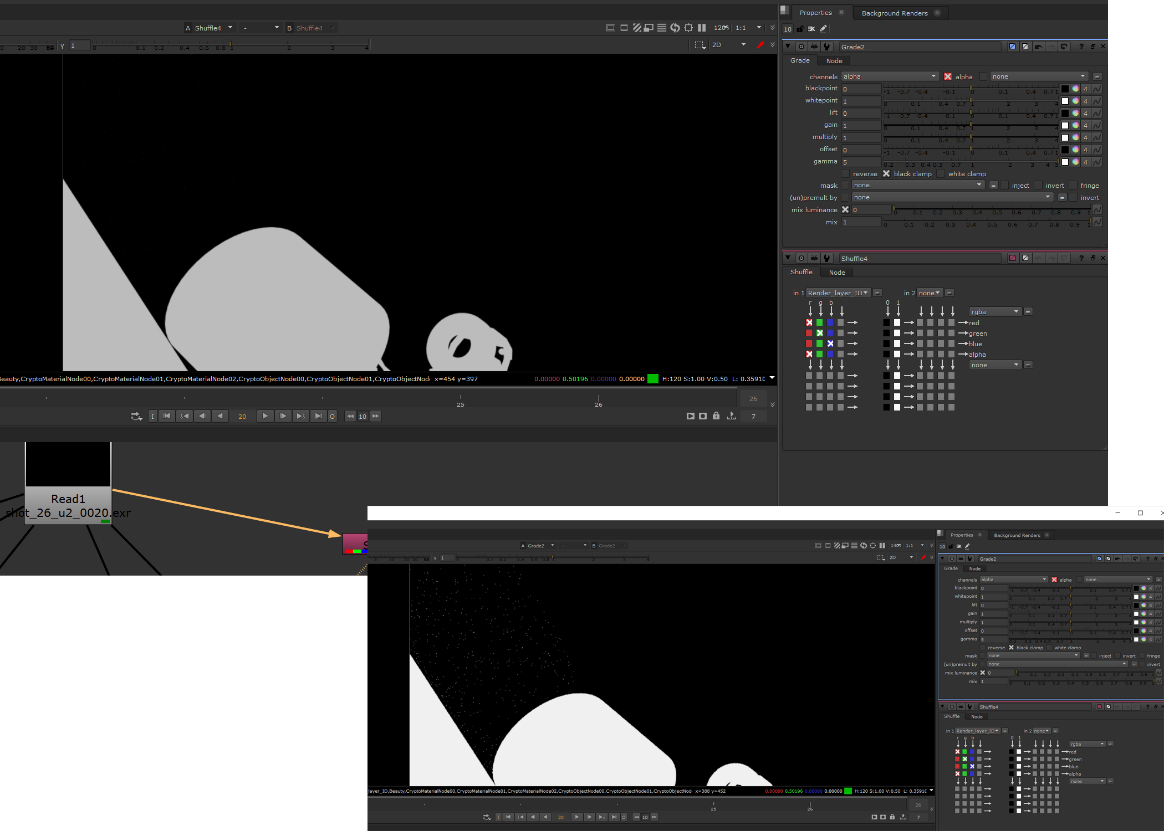Open channels alpha dropdown in upper Grade2 panel
This screenshot has width=1164, height=831.
(890, 76)
